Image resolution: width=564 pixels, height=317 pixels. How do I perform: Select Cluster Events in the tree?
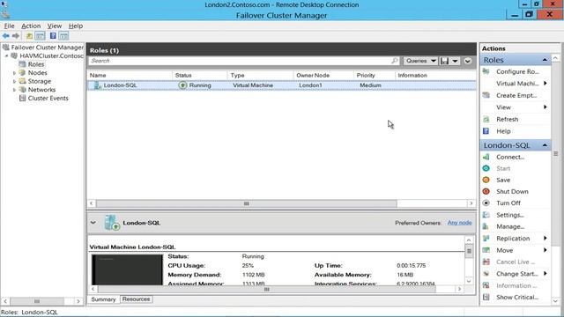[48, 98]
